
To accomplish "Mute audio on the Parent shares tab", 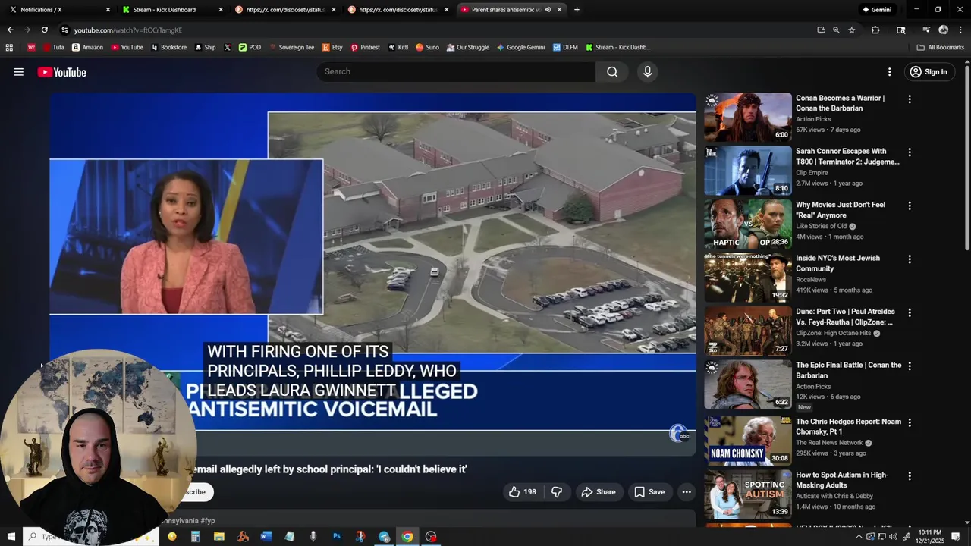I will [548, 10].
